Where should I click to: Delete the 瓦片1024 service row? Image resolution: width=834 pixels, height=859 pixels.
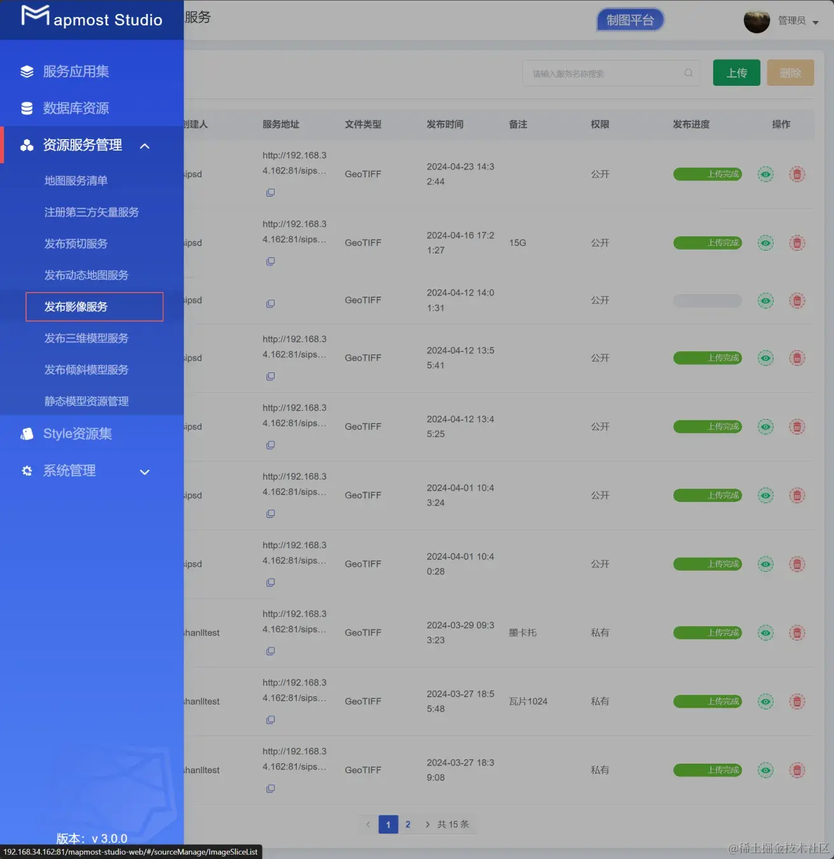point(797,701)
